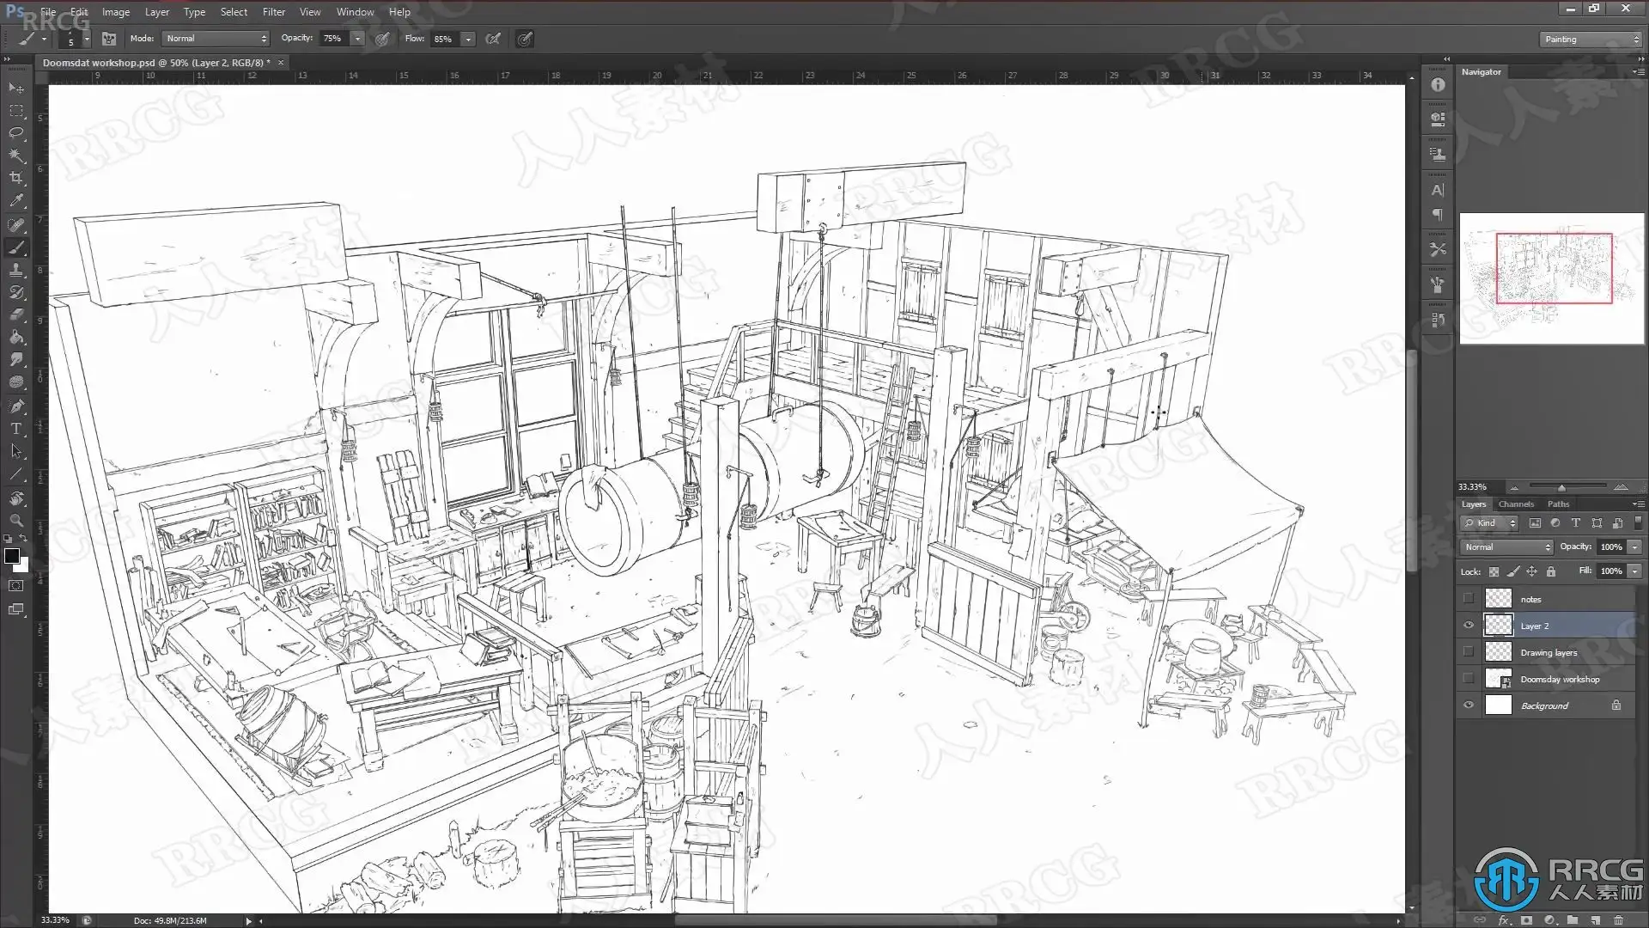Show the notes layer
The width and height of the screenshot is (1649, 928).
[1469, 599]
